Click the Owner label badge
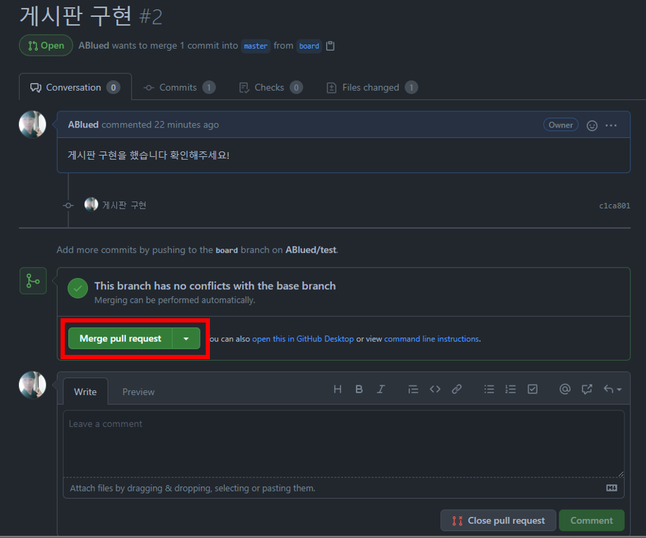The height and width of the screenshot is (538, 646). (561, 125)
